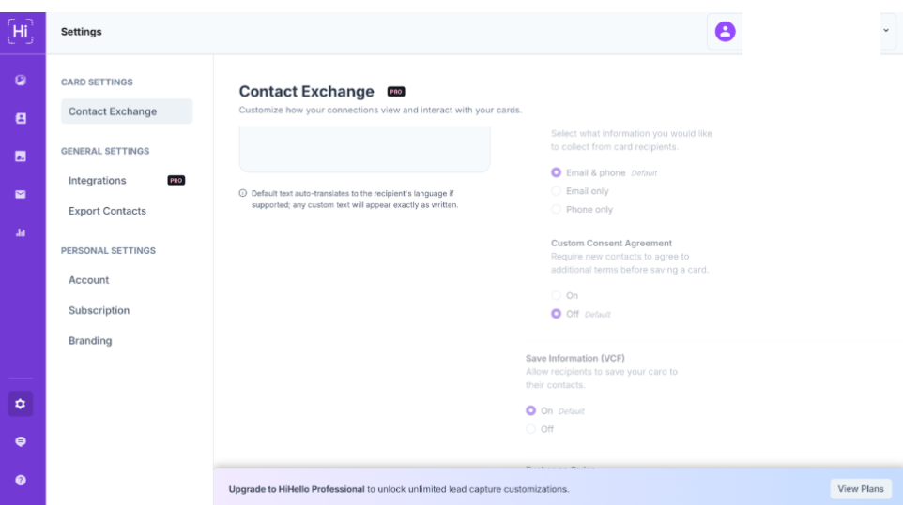
Task: Turn Custom Consent Agreement On
Action: 557,296
